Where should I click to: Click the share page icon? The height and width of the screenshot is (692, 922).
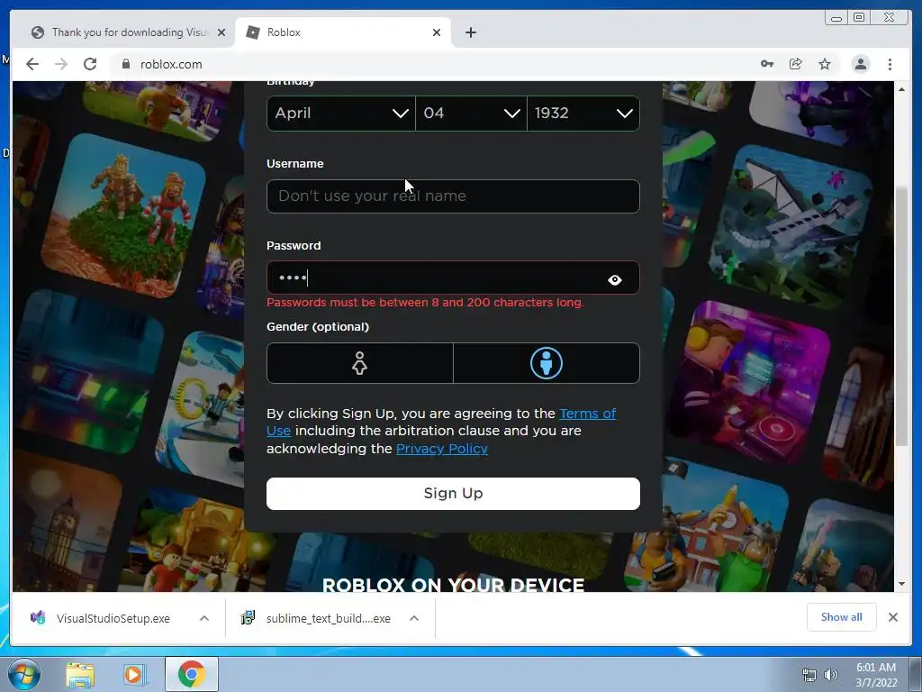[796, 64]
